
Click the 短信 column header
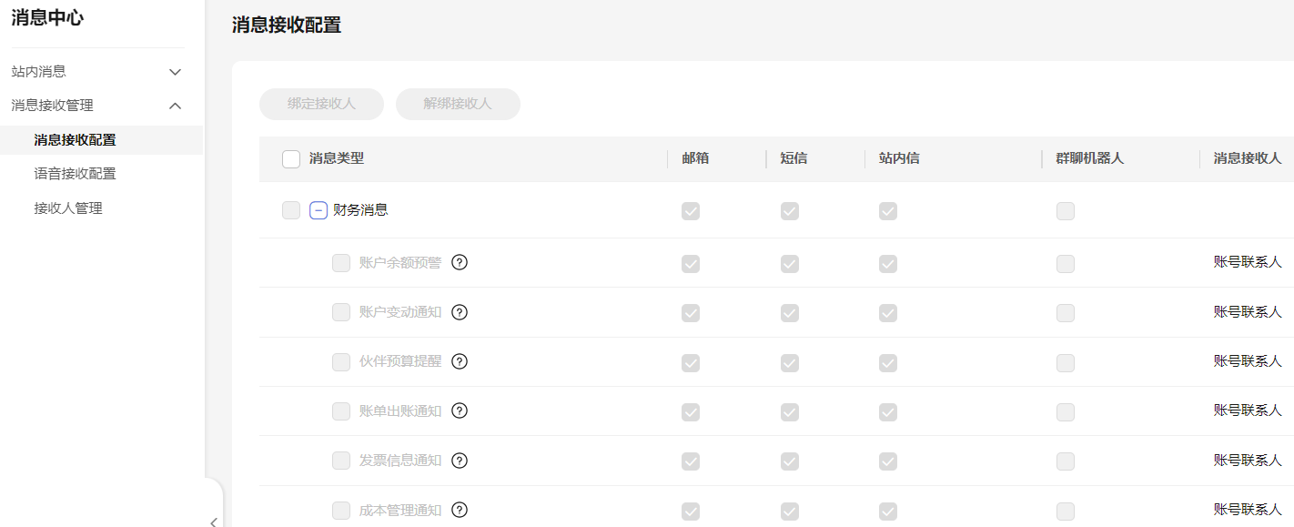(x=794, y=158)
